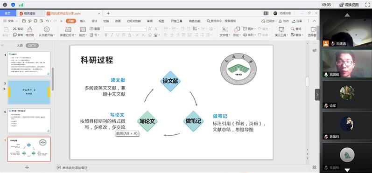The width and height of the screenshot is (372, 173).
Task: Switch sidebar to outline 大纲 view
Action: [20, 46]
